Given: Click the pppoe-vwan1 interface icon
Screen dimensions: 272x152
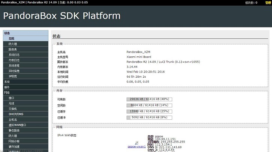Looking at the screenshot, I should click(137, 143).
